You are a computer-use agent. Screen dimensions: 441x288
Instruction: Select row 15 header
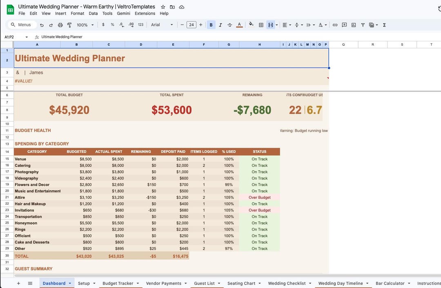point(7,159)
